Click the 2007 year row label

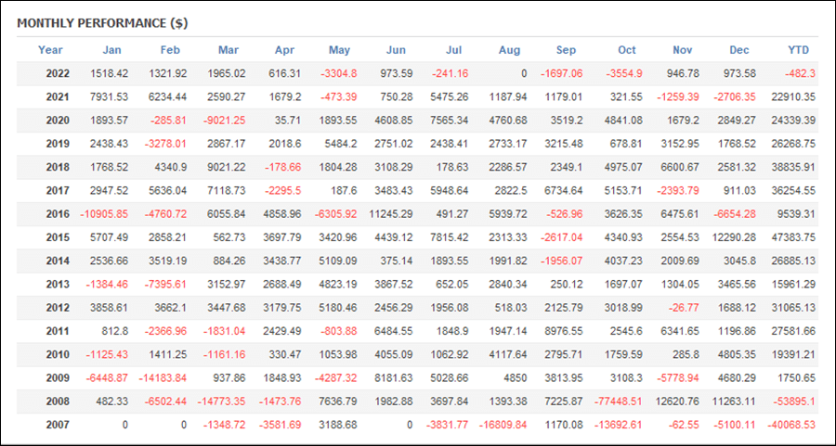tap(58, 425)
